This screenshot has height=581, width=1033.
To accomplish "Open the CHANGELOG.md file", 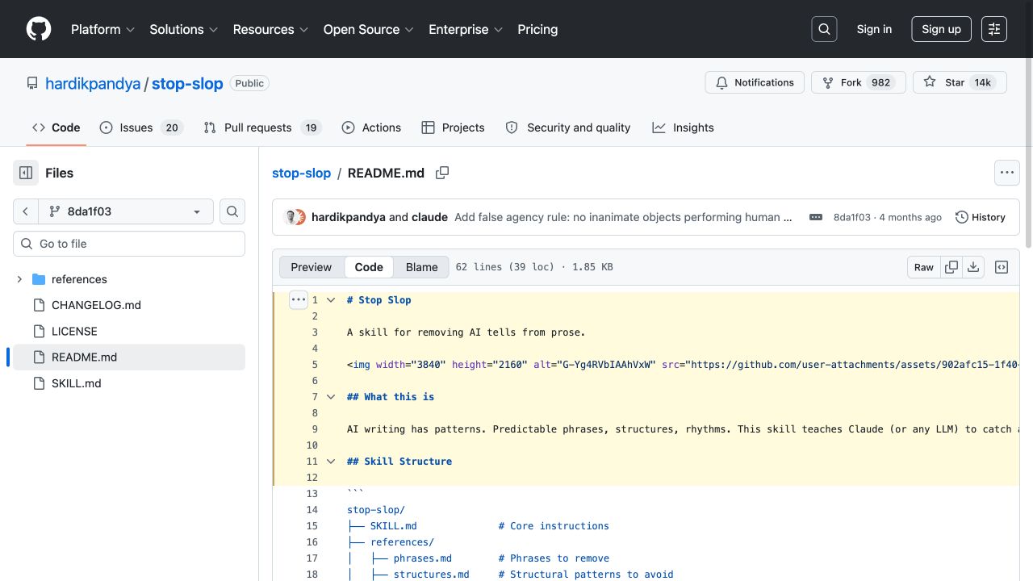I will (x=96, y=305).
